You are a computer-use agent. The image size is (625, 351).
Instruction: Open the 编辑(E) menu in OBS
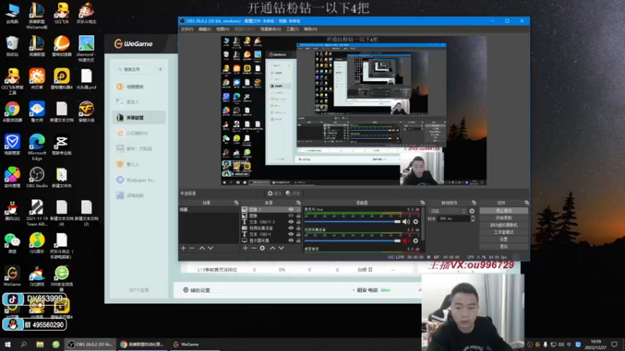[x=205, y=29]
